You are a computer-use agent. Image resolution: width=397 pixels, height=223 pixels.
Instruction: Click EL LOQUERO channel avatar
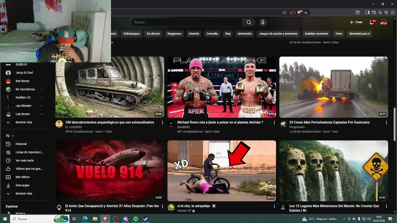click(59, 124)
